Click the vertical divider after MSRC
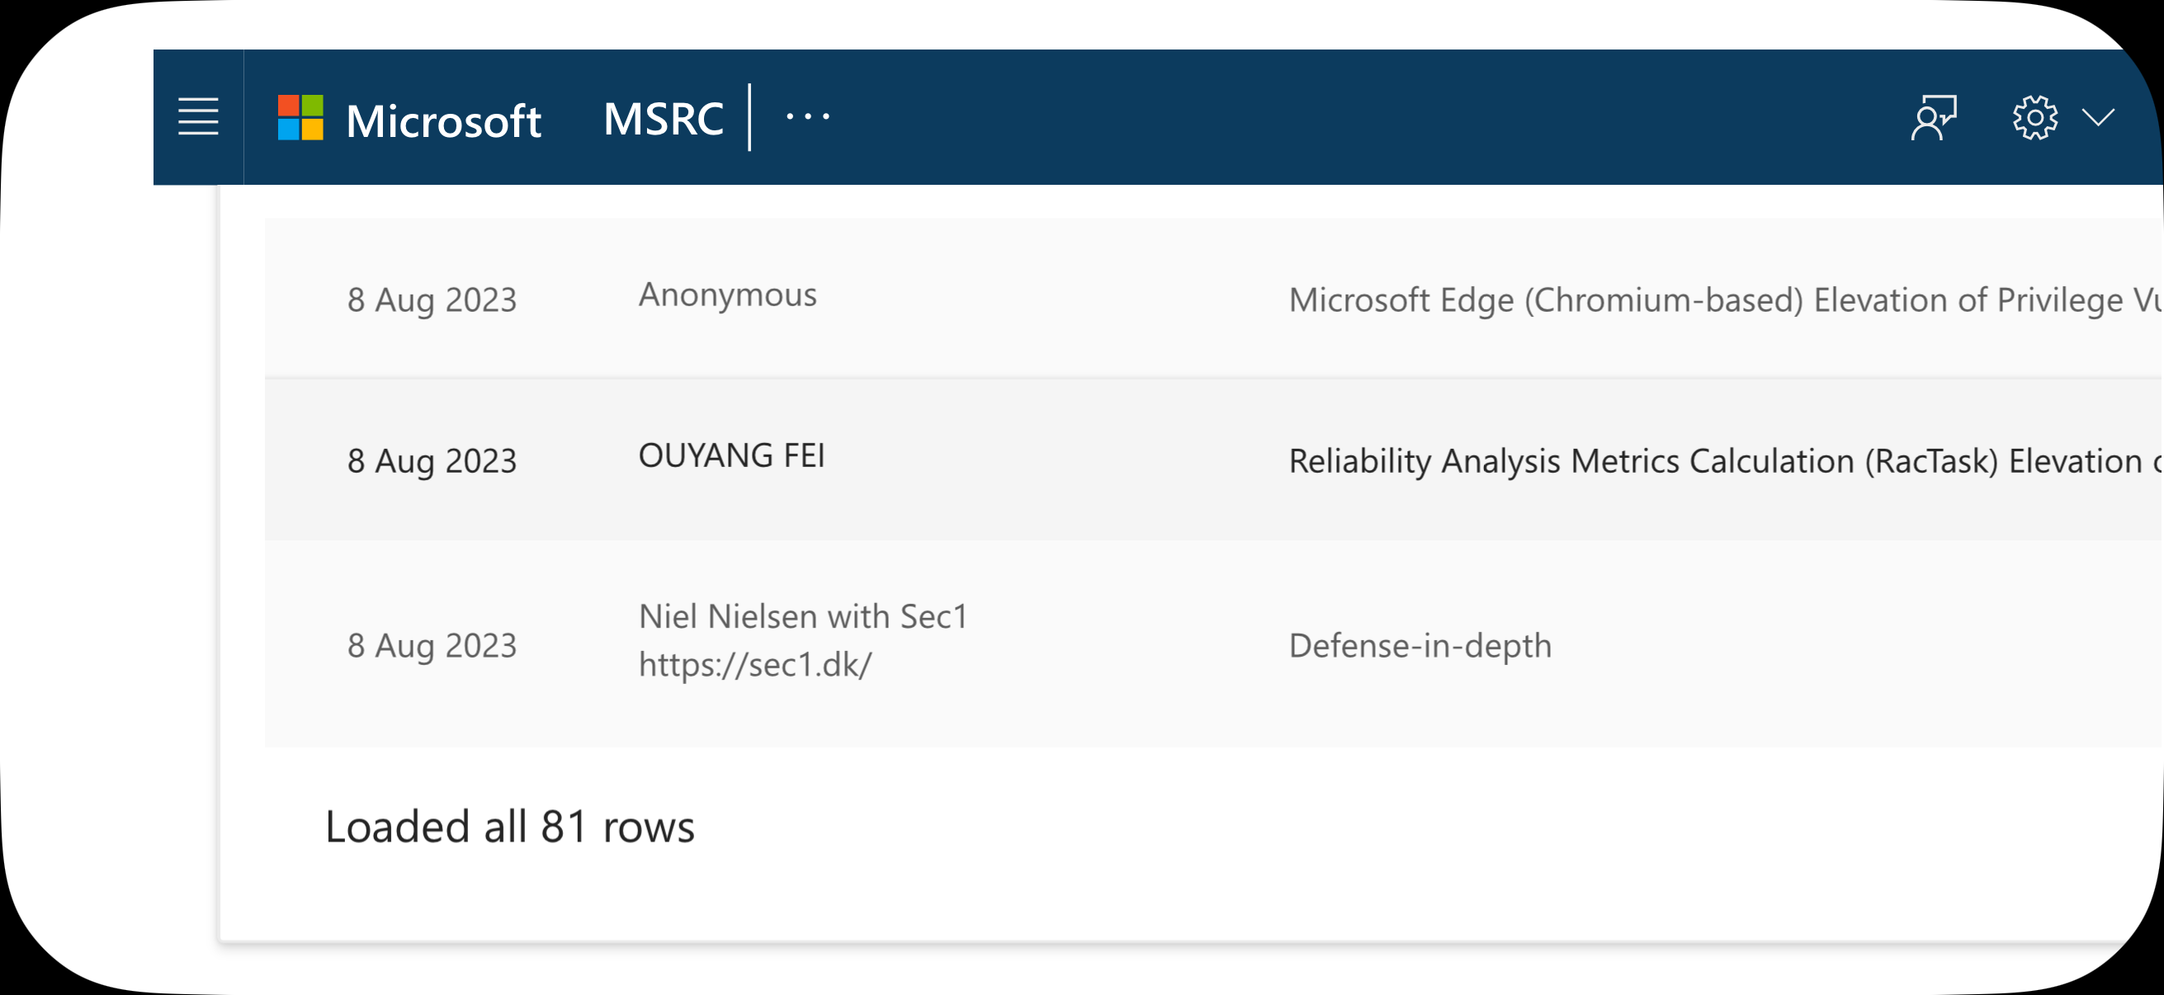Viewport: 2164px width, 995px height. click(749, 117)
